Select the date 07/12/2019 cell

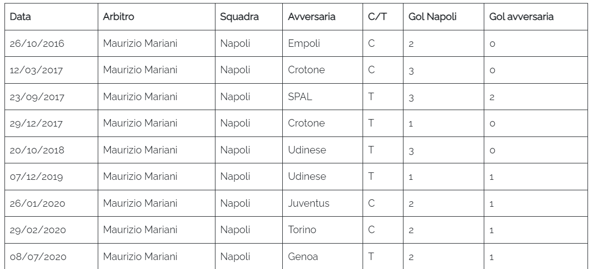pos(36,177)
